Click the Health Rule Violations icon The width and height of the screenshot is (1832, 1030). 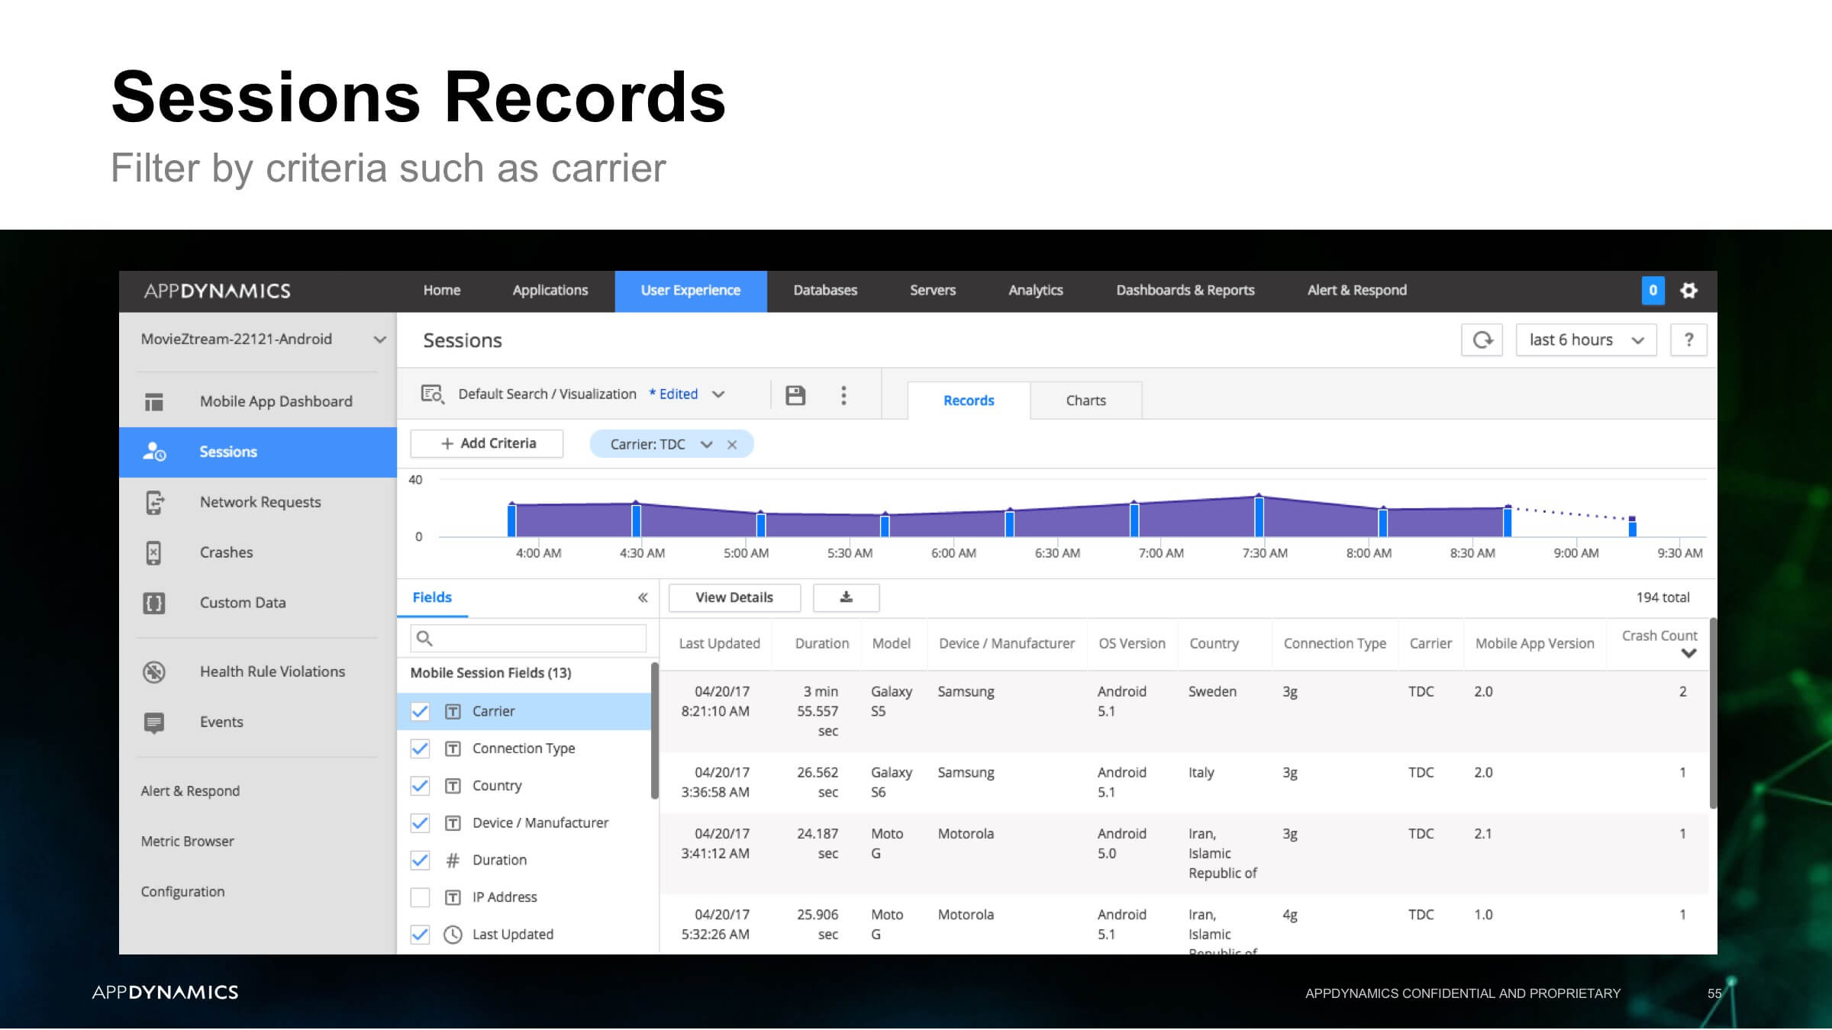(153, 672)
